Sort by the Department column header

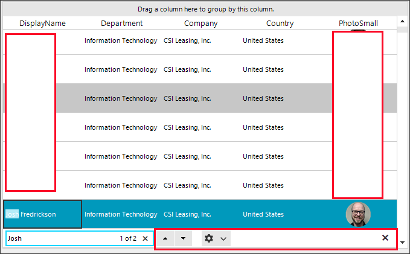[122, 23]
